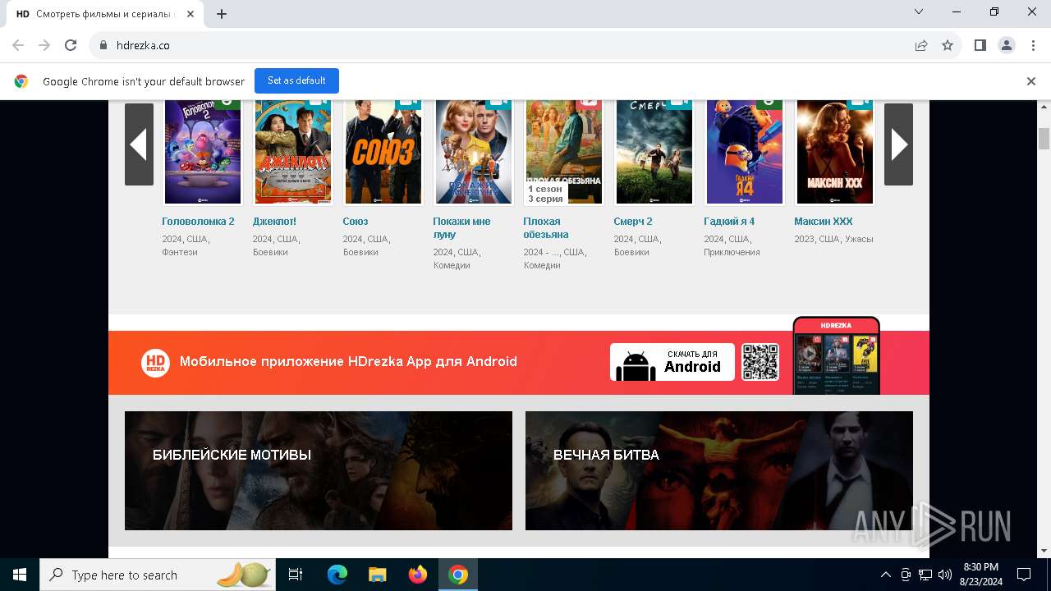1051x591 pixels.
Task: Click the taskbar clock showing 8:30 PM
Action: coord(980,575)
